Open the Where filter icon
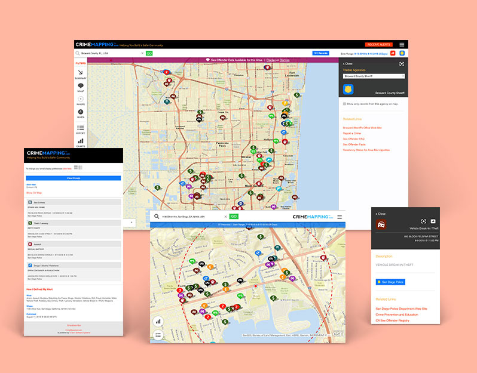This screenshot has height=373, width=477. (x=81, y=99)
